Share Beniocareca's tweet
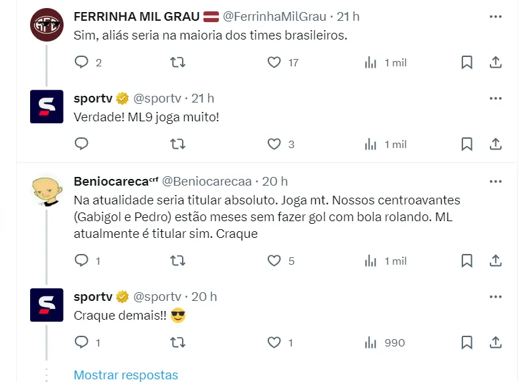The width and height of the screenshot is (522, 382). tap(496, 261)
